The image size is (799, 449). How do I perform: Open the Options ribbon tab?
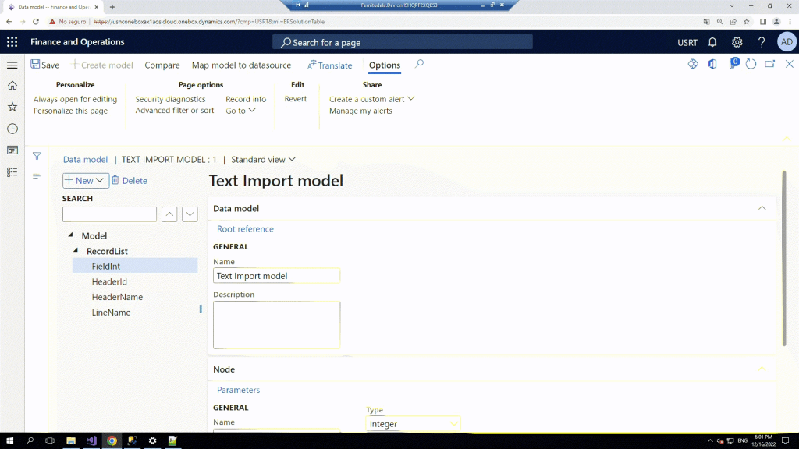[384, 65]
